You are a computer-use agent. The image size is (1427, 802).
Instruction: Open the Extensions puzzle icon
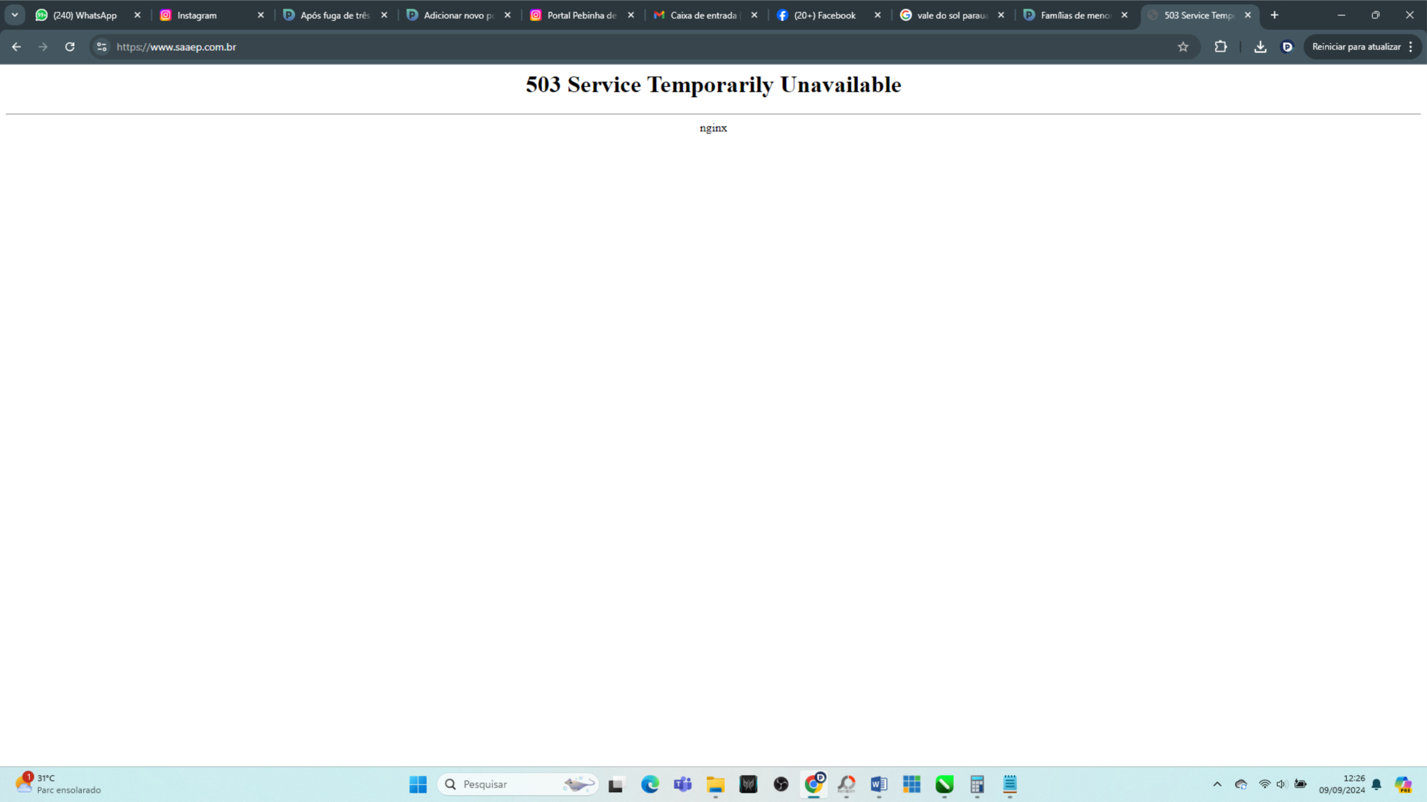click(1221, 47)
